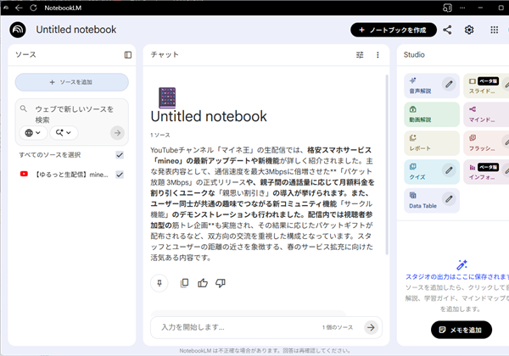Click the ソースを追加 button
509x356 pixels.
pos(72,82)
